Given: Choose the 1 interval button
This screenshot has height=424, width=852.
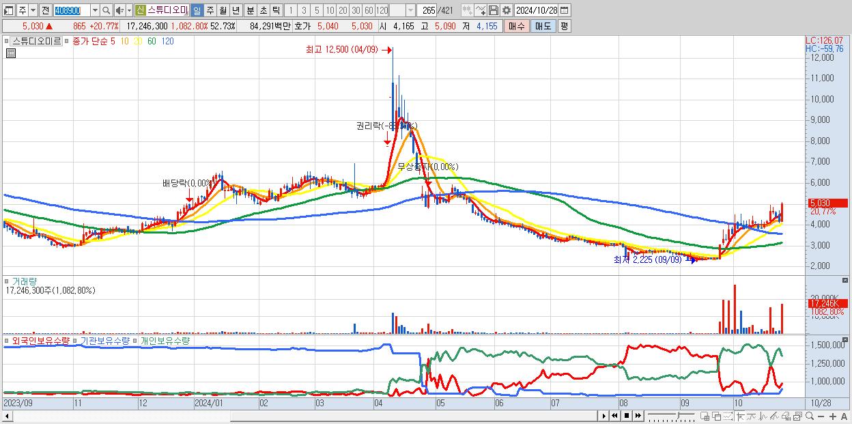Looking at the screenshot, I should (x=291, y=10).
